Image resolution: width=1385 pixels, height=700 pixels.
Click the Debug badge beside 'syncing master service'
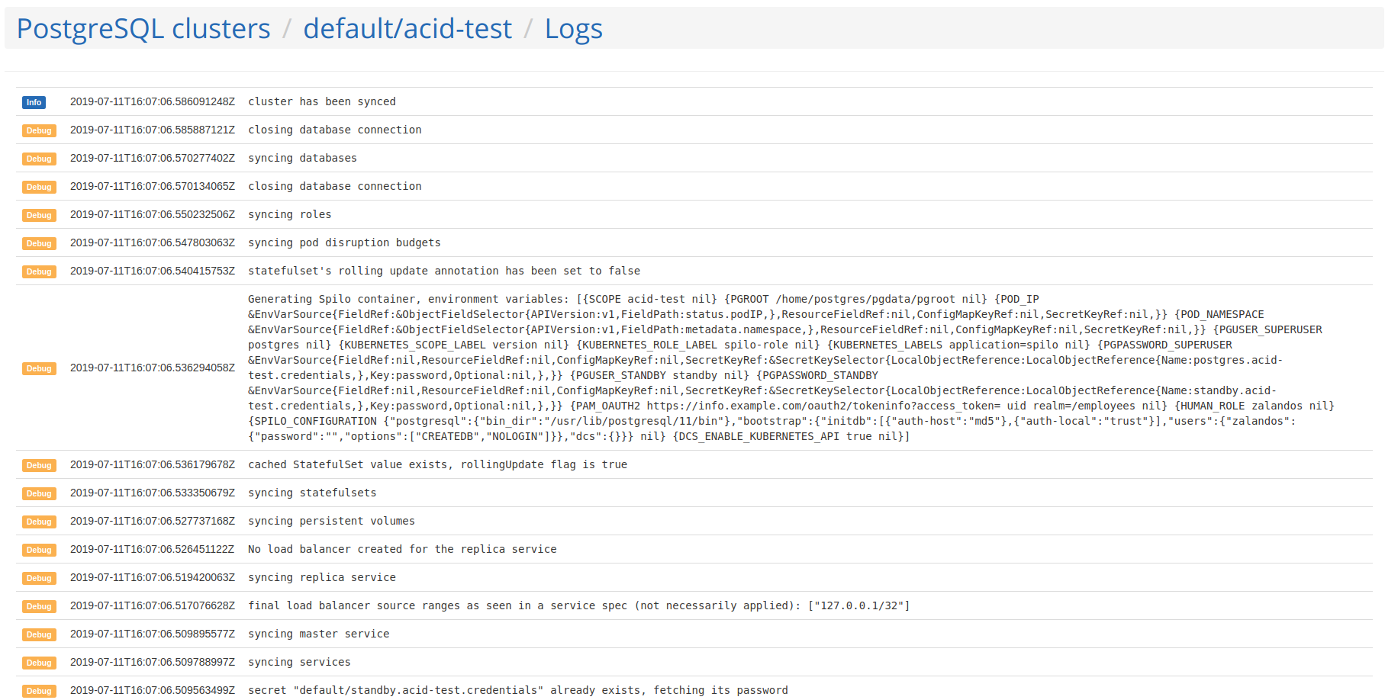pyautogui.click(x=39, y=634)
